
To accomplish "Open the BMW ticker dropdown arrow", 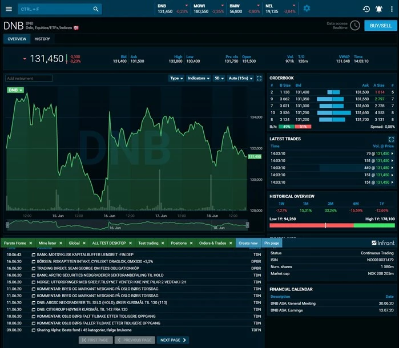I will click(x=258, y=5).
